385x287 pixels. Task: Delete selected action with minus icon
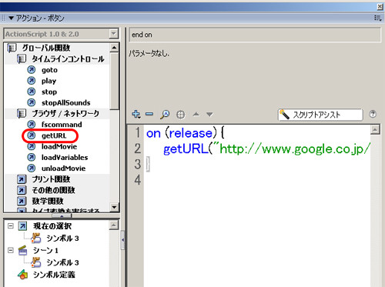[x=149, y=114]
